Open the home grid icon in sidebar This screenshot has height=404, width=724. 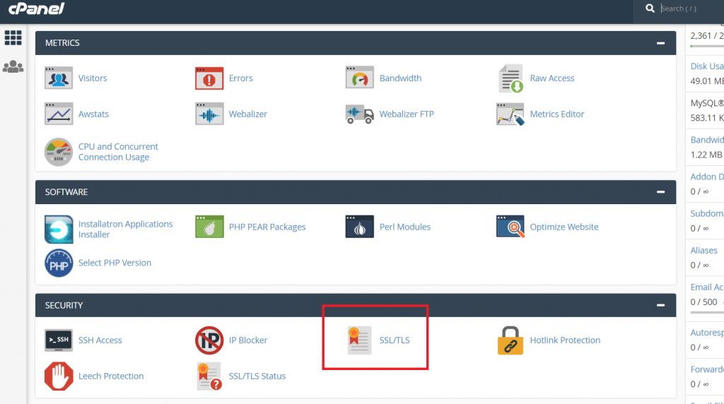pyautogui.click(x=13, y=37)
